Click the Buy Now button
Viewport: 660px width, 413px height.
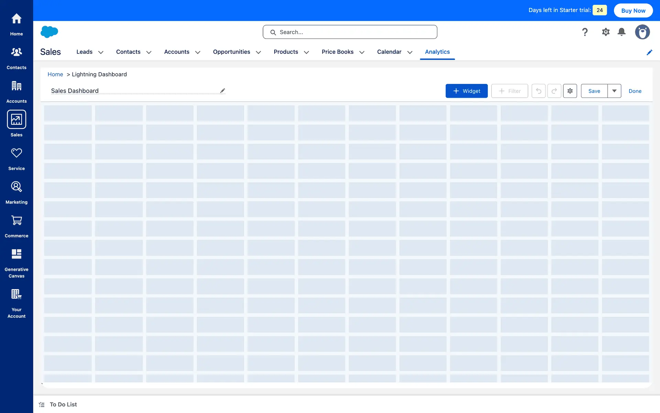point(633,10)
